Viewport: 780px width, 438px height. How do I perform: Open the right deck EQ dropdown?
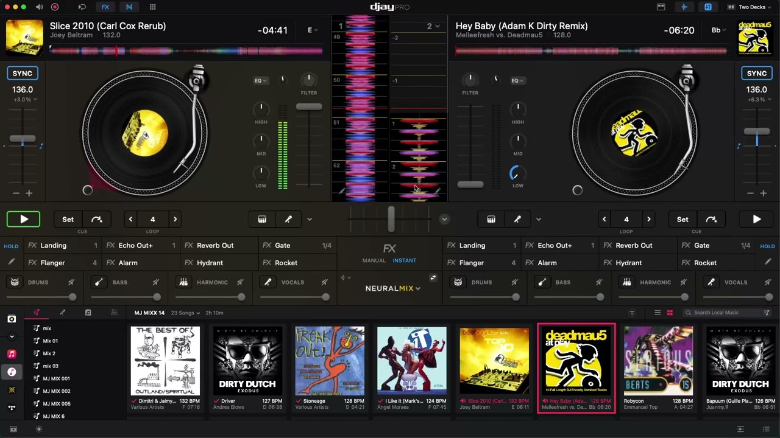click(x=518, y=81)
